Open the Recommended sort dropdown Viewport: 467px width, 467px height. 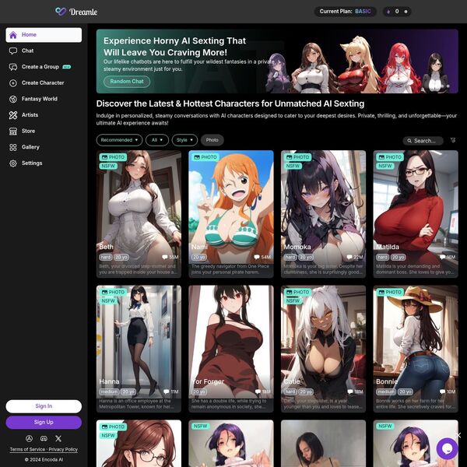119,140
